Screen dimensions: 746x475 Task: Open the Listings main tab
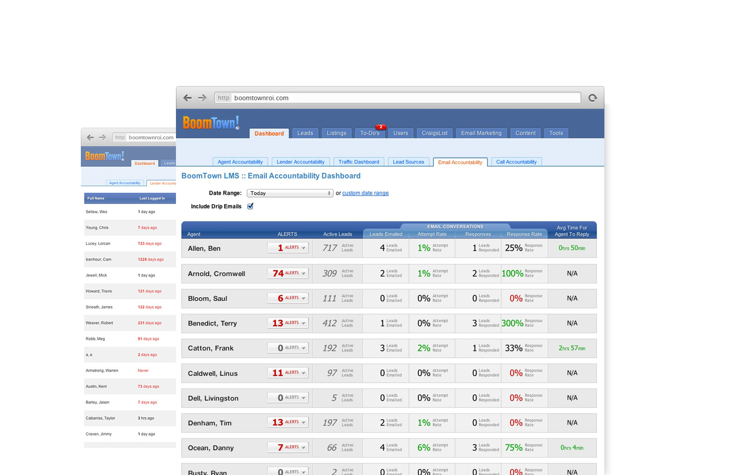tap(337, 134)
